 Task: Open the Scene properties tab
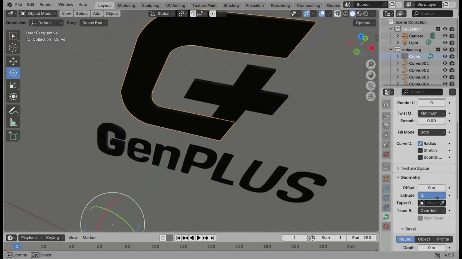click(386, 145)
